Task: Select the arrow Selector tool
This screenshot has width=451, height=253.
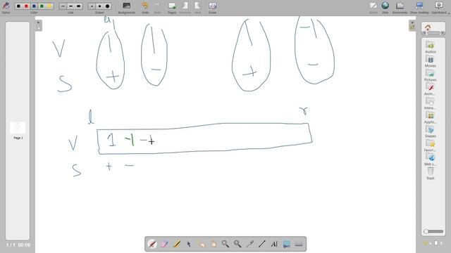Action: (x=189, y=244)
